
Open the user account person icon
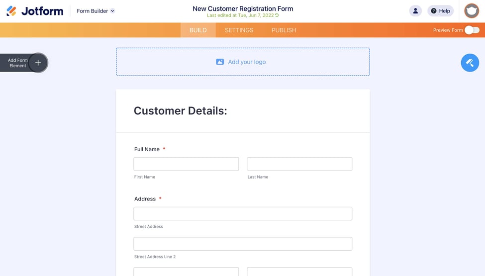[x=415, y=11]
